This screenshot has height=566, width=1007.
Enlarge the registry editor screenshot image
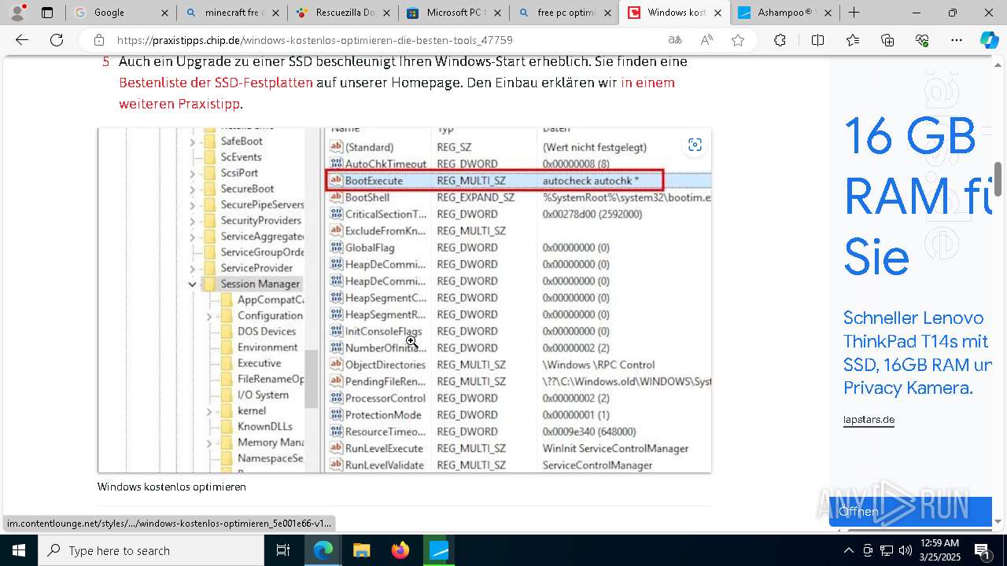coord(404,300)
